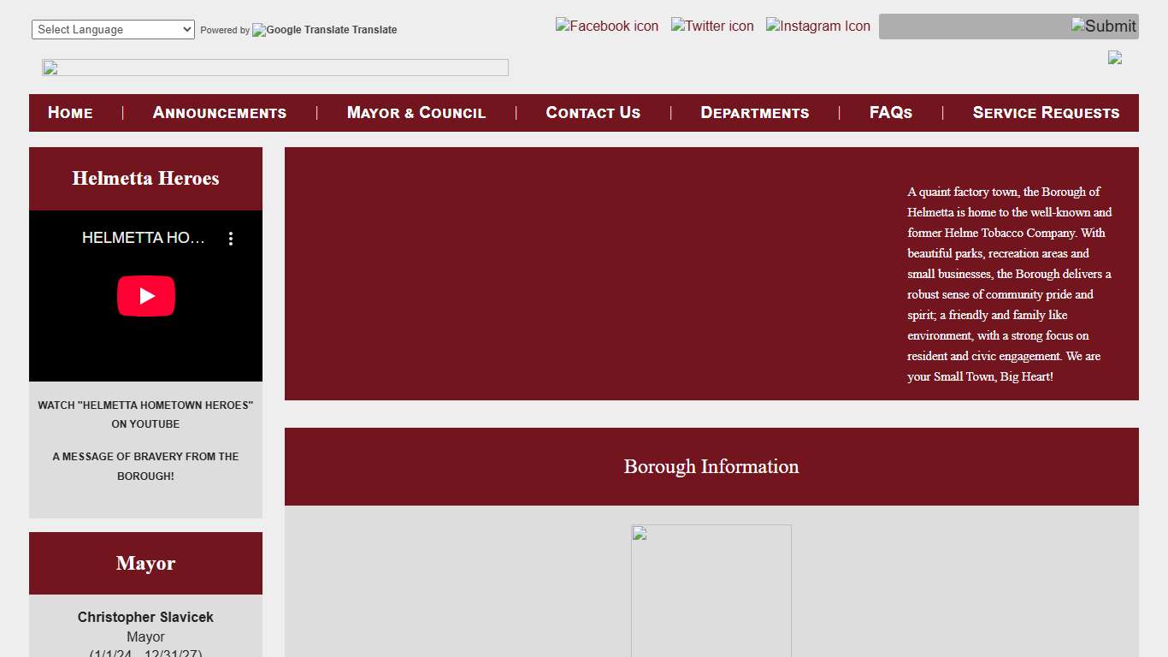Play the Helmetta Heroes YouTube video

[146, 296]
